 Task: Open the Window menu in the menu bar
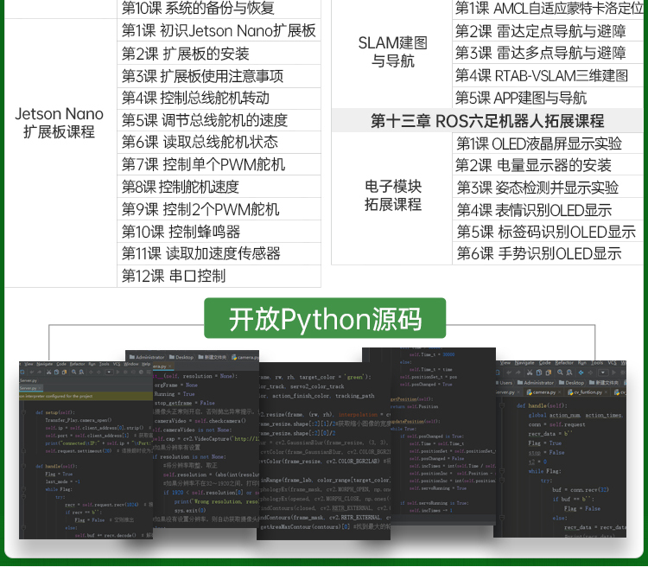click(131, 364)
